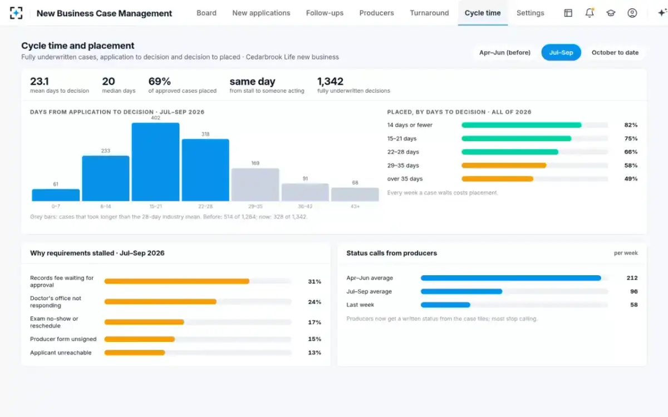Click the Why requirements stalled heading
668x417 pixels.
click(97, 253)
